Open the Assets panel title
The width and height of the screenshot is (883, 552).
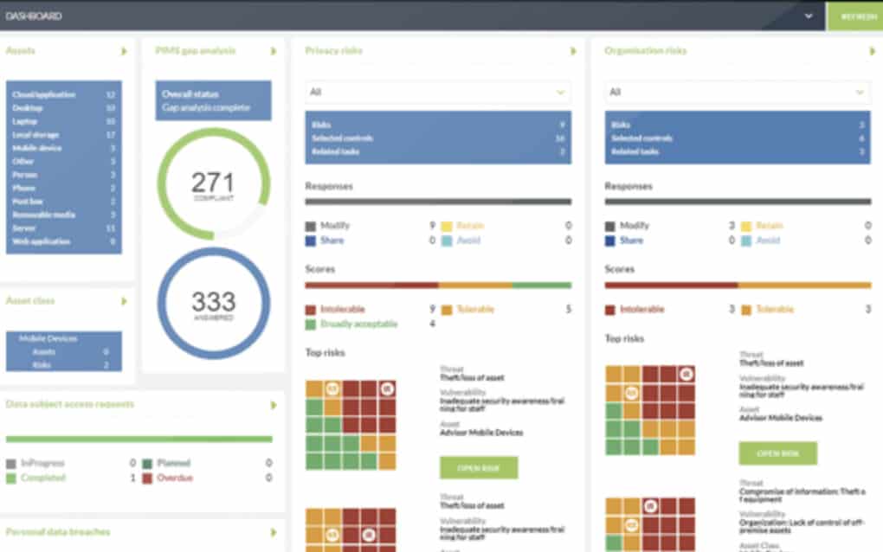coord(20,51)
